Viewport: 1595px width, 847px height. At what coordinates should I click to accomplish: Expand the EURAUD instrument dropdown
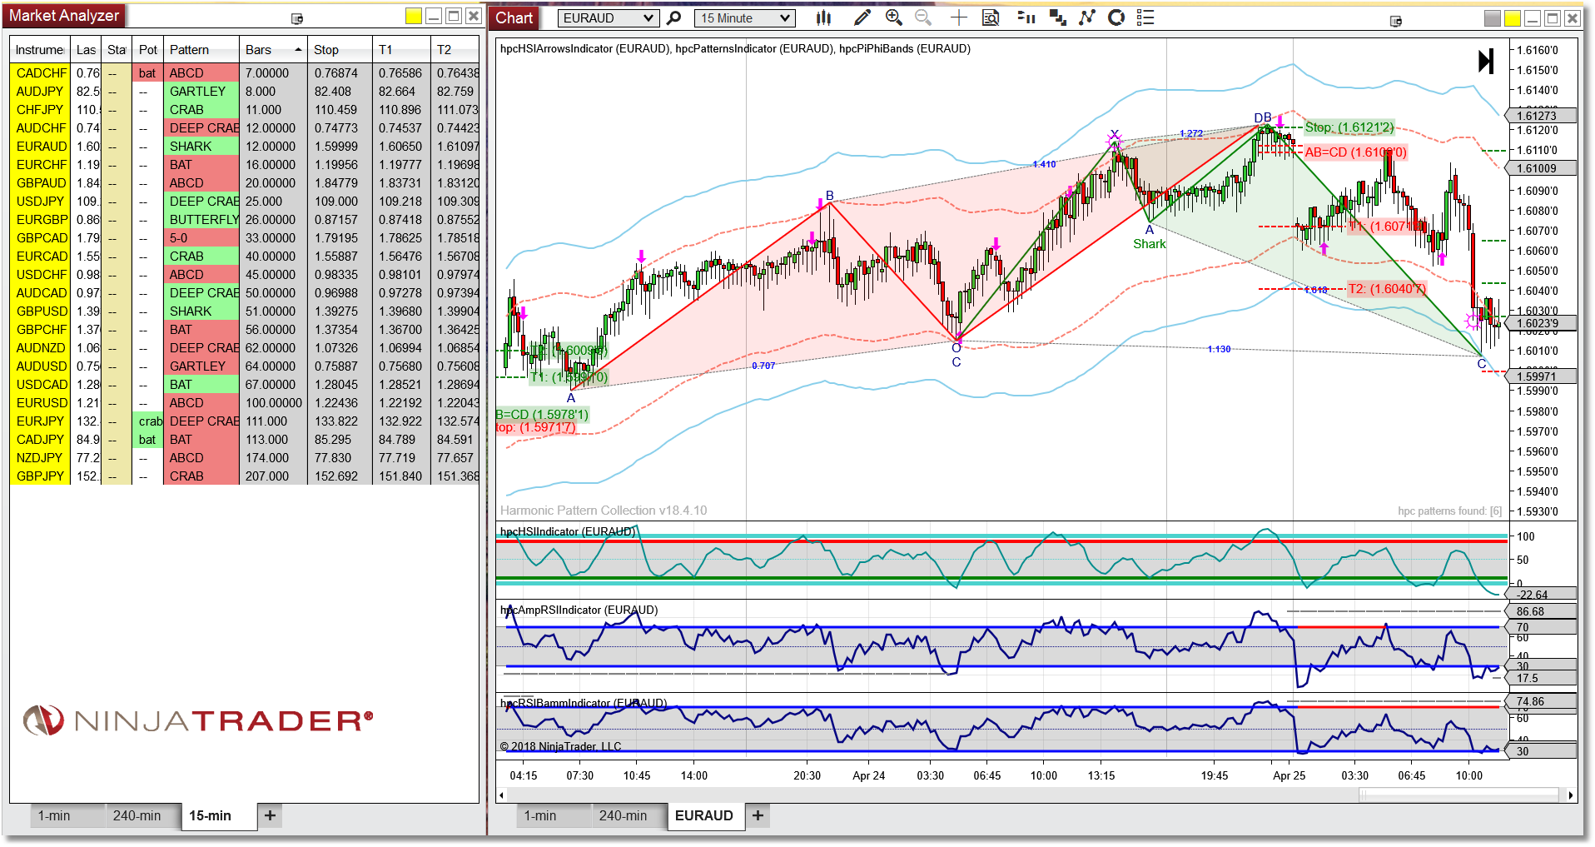tap(648, 18)
